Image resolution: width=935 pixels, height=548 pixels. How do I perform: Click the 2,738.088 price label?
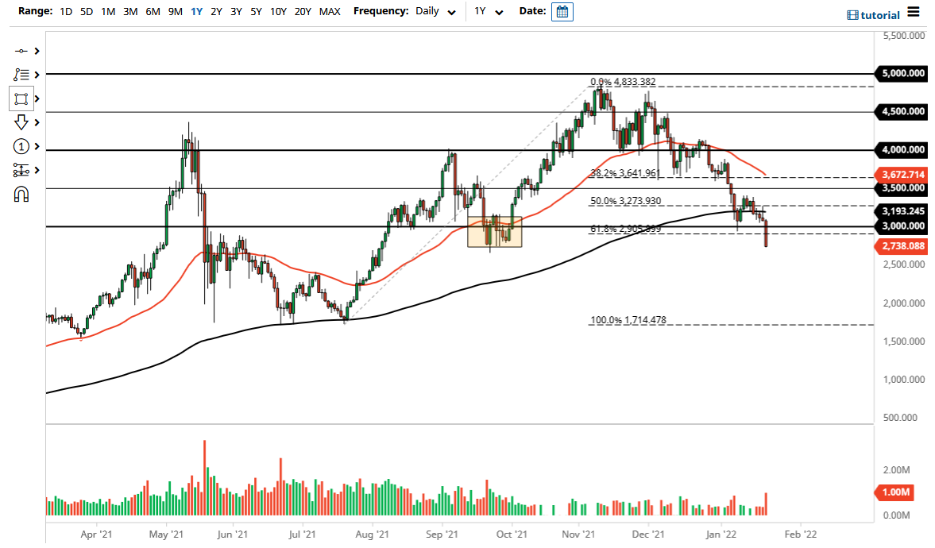(x=900, y=246)
